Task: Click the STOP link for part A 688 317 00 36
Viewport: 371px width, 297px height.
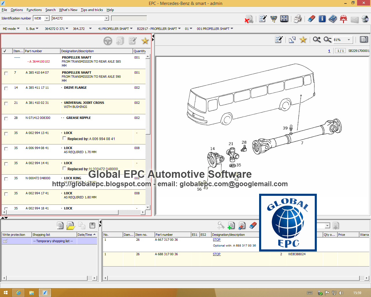Action: pyautogui.click(x=217, y=254)
